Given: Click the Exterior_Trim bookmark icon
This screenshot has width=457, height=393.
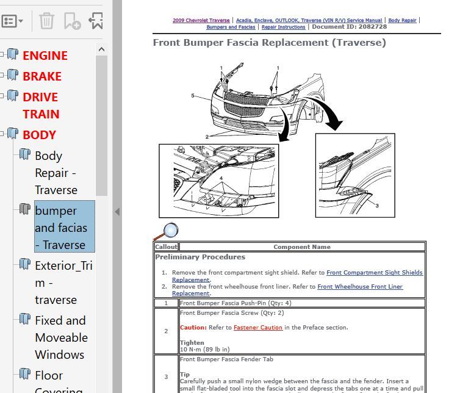Looking at the screenshot, I should [25, 264].
